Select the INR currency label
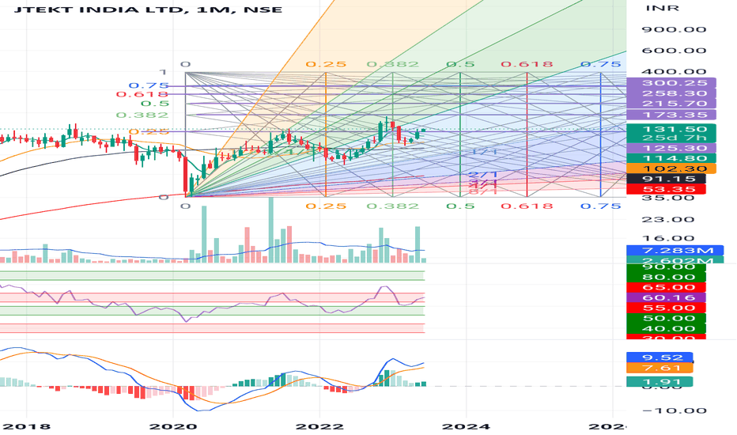 coord(662,9)
